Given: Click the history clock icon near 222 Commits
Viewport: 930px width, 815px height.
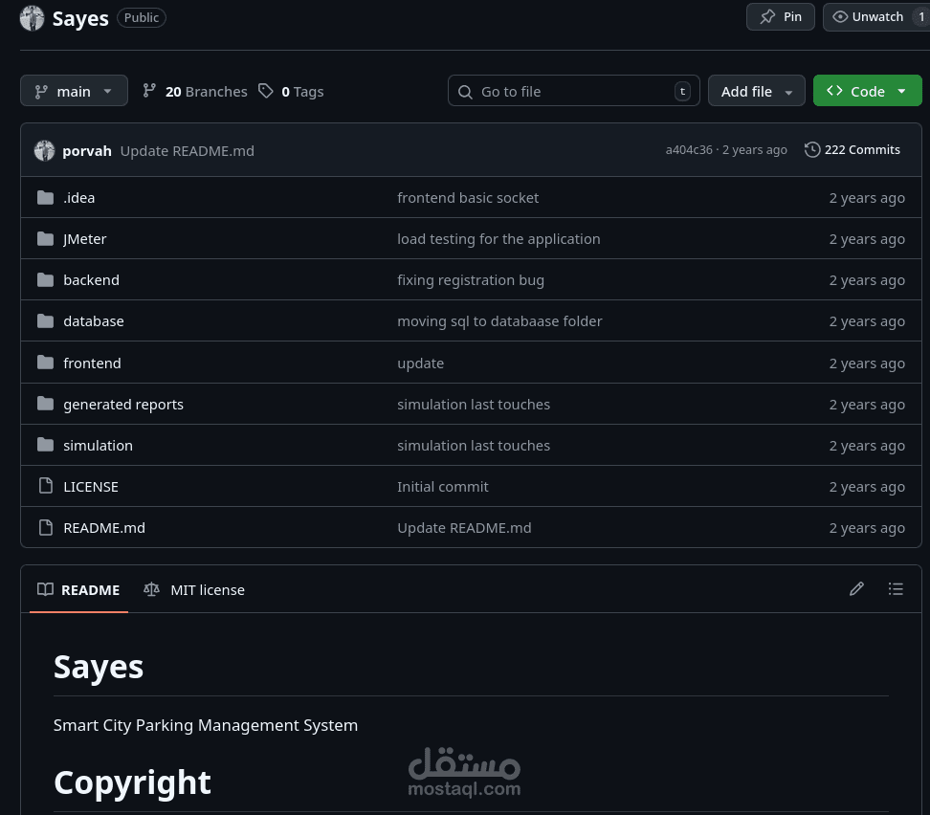Looking at the screenshot, I should click(x=812, y=149).
